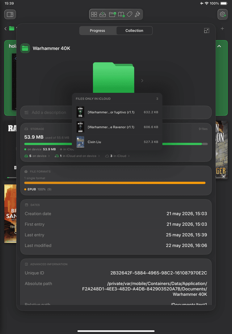Click the 53.9 MB storage figure
The width and height of the screenshot is (232, 334).
(34, 137)
